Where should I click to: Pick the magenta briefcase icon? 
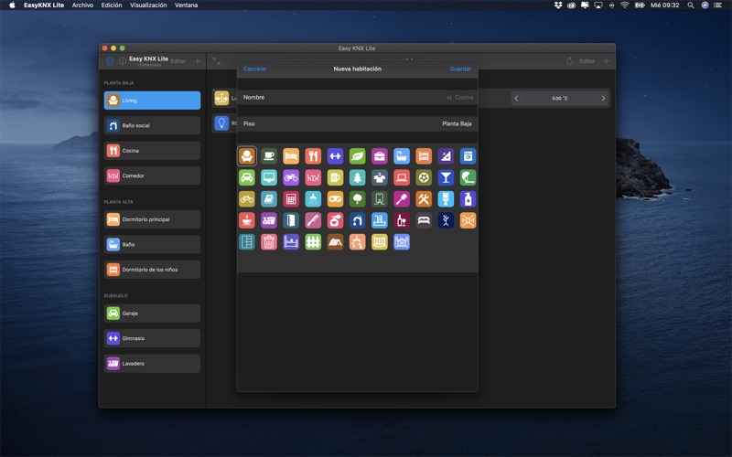click(x=380, y=156)
